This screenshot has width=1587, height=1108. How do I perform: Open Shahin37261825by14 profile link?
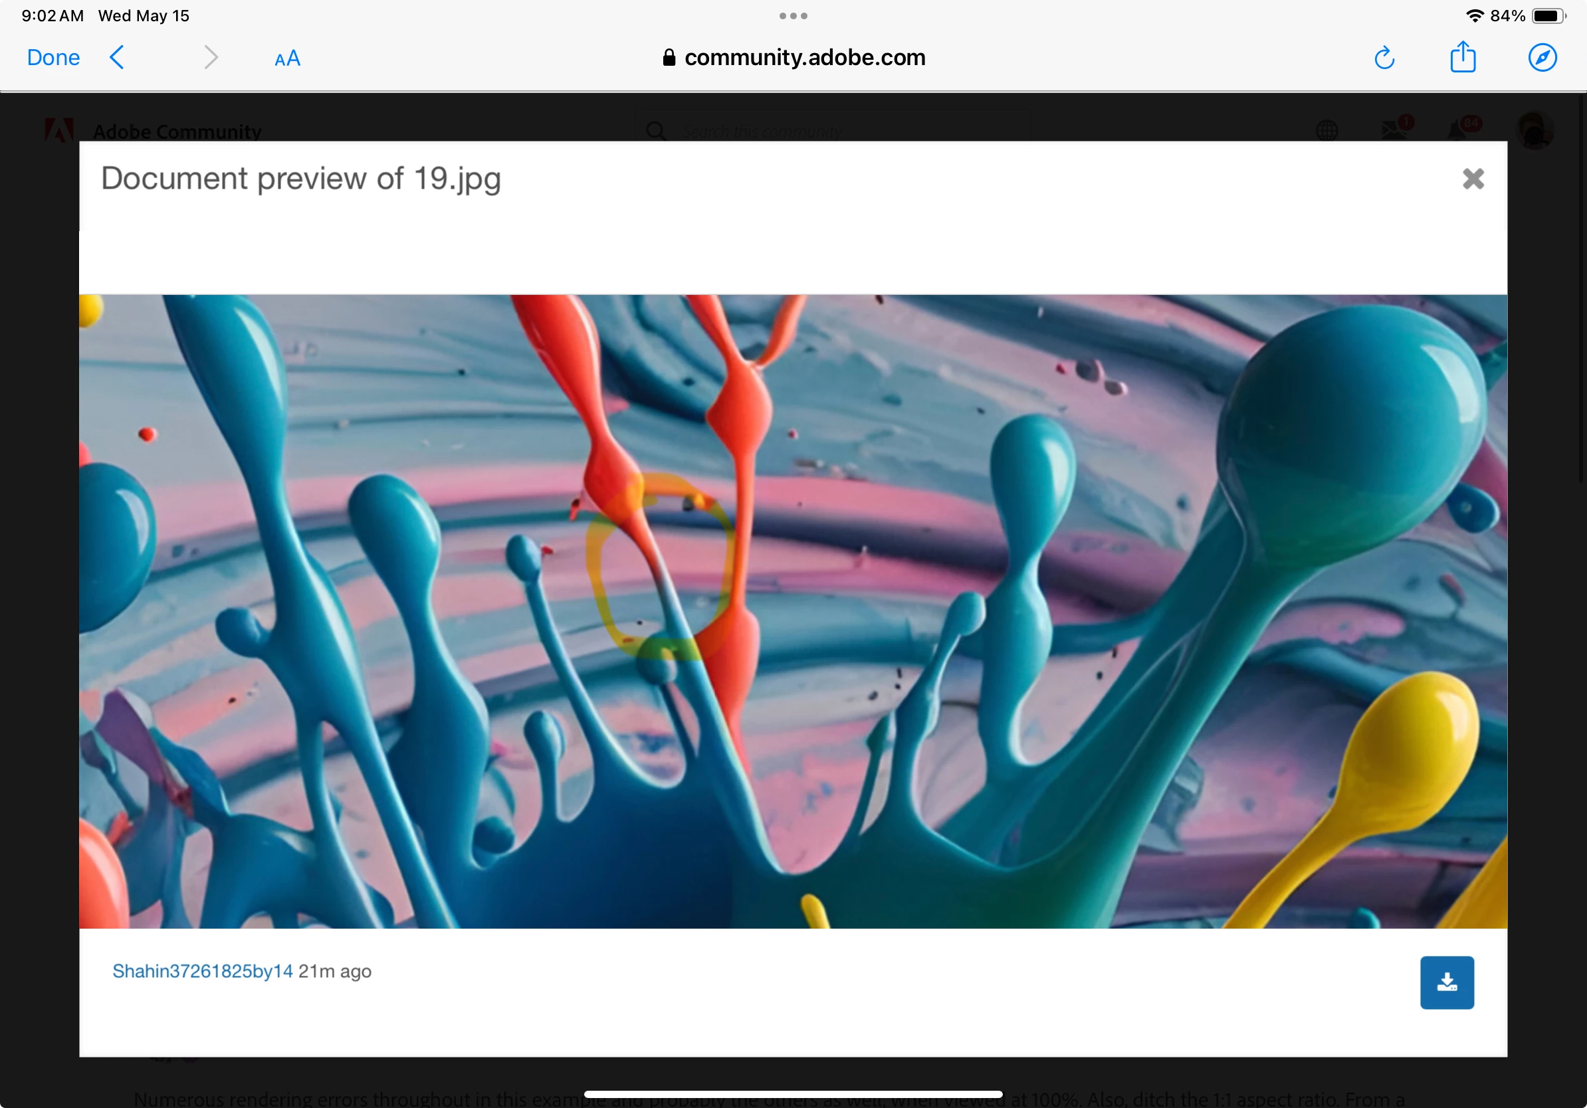click(203, 971)
